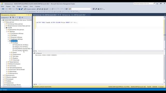Select the Price (money) column item
Image resolution: width=166 pixels, height=93 pixels.
[x=21, y=51]
